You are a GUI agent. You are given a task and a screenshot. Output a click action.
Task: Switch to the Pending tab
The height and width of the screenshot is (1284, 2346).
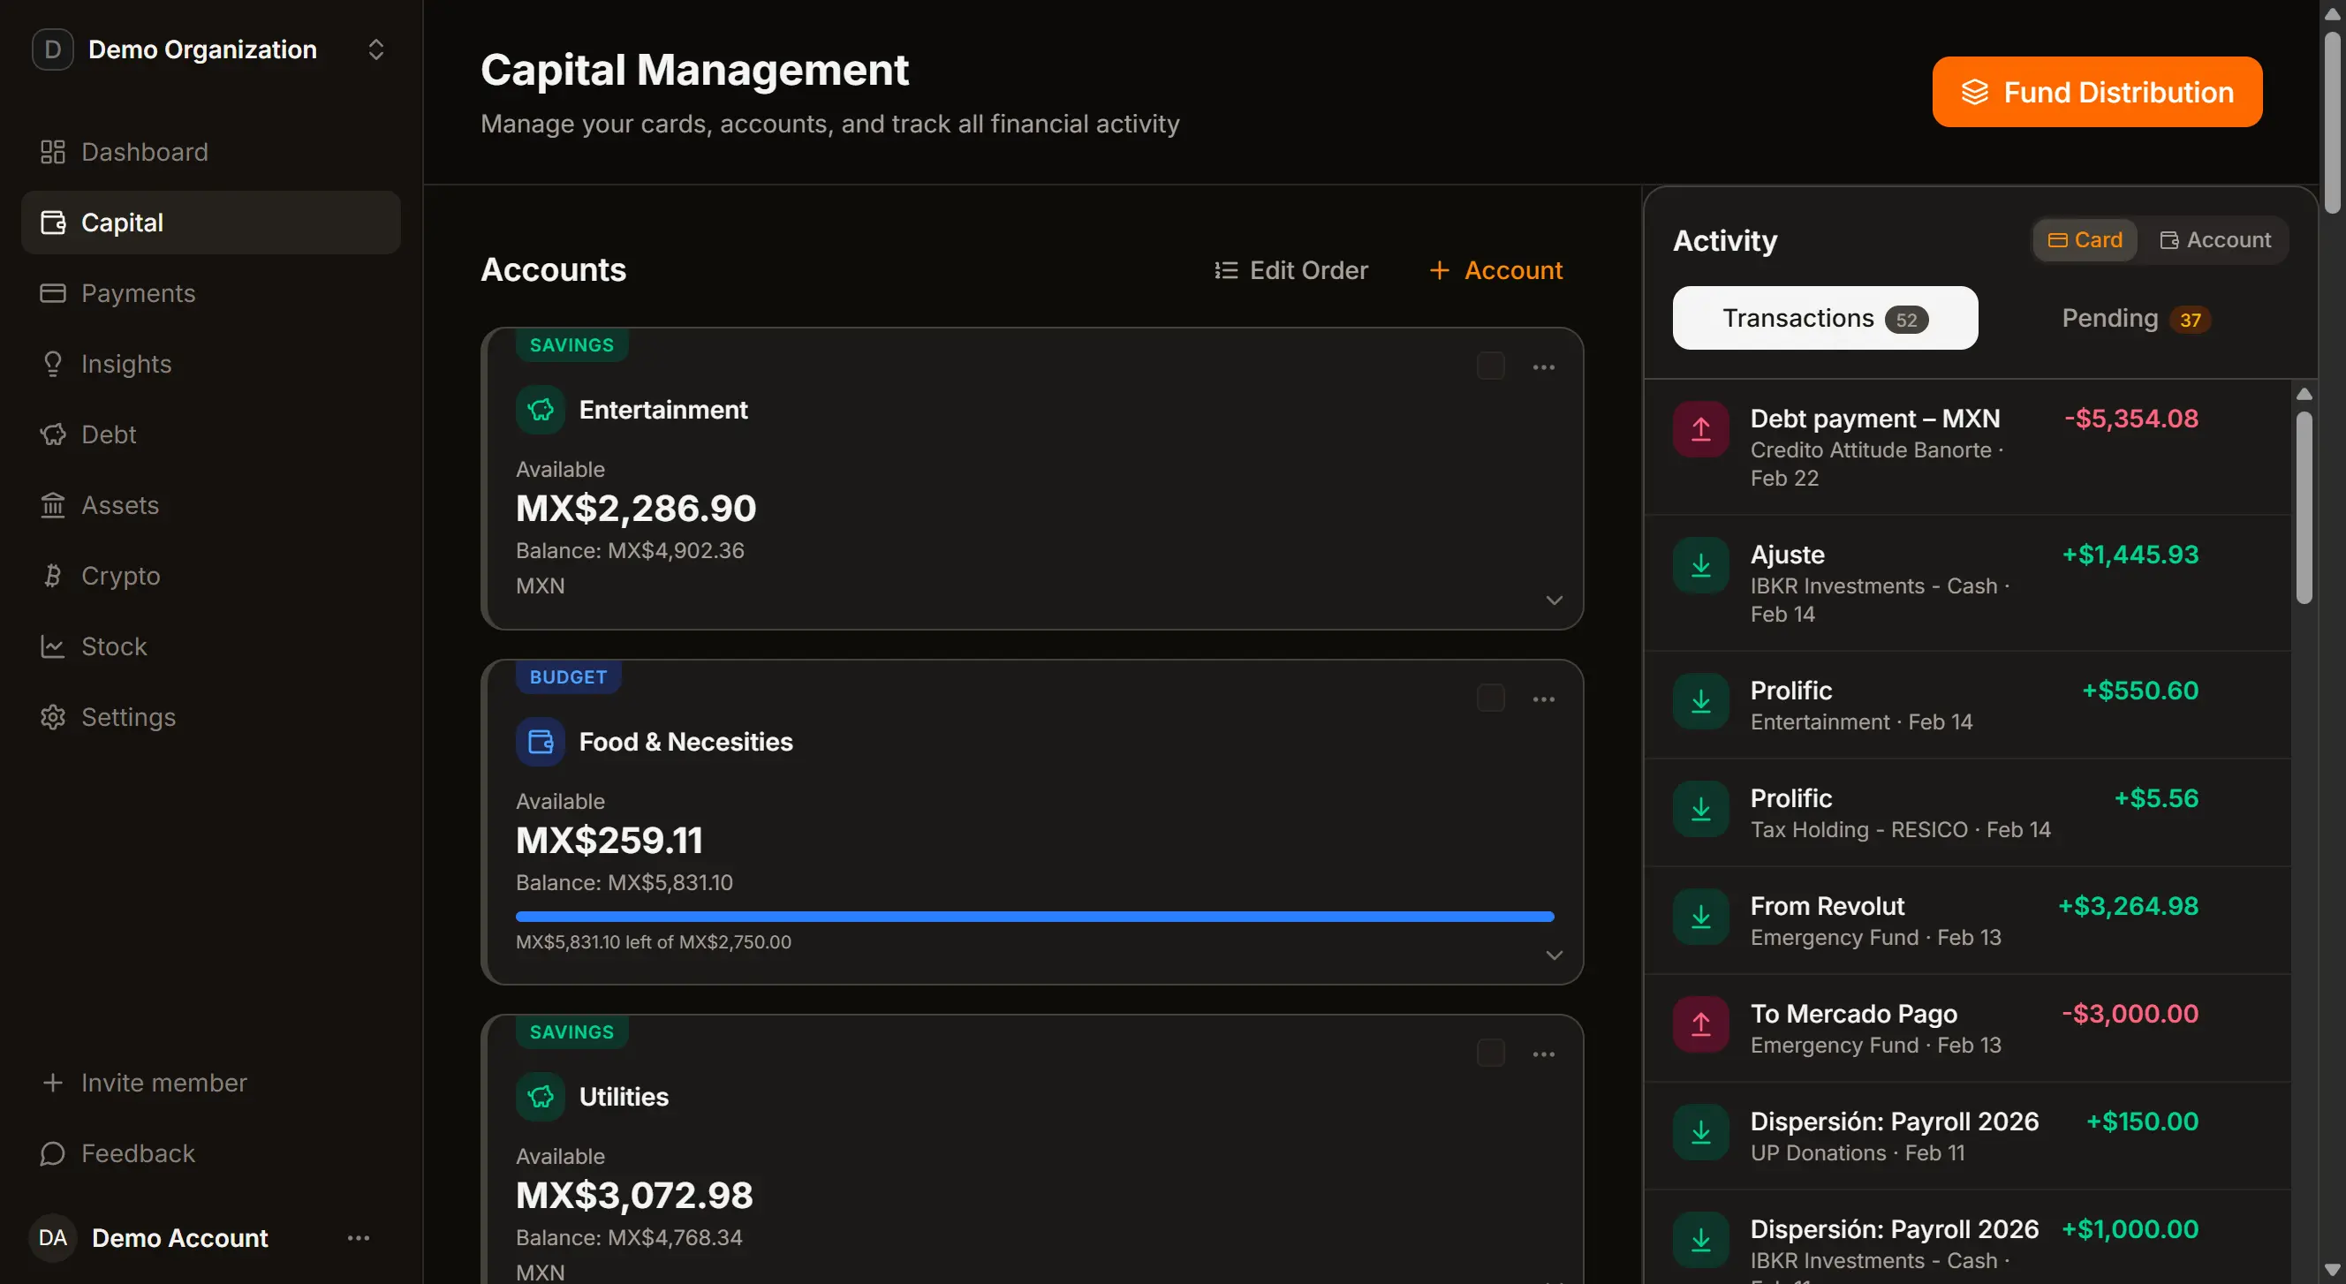pyautogui.click(x=2137, y=318)
